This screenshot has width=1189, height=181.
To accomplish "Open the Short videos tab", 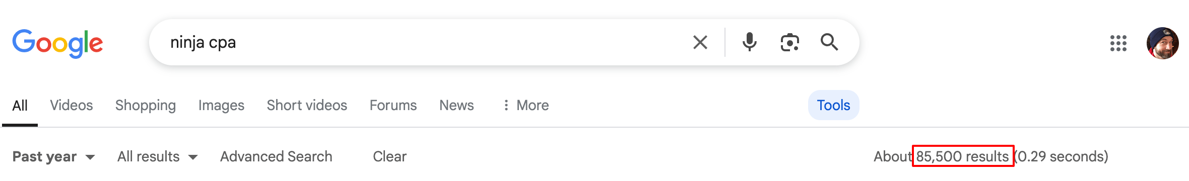I will tap(307, 105).
